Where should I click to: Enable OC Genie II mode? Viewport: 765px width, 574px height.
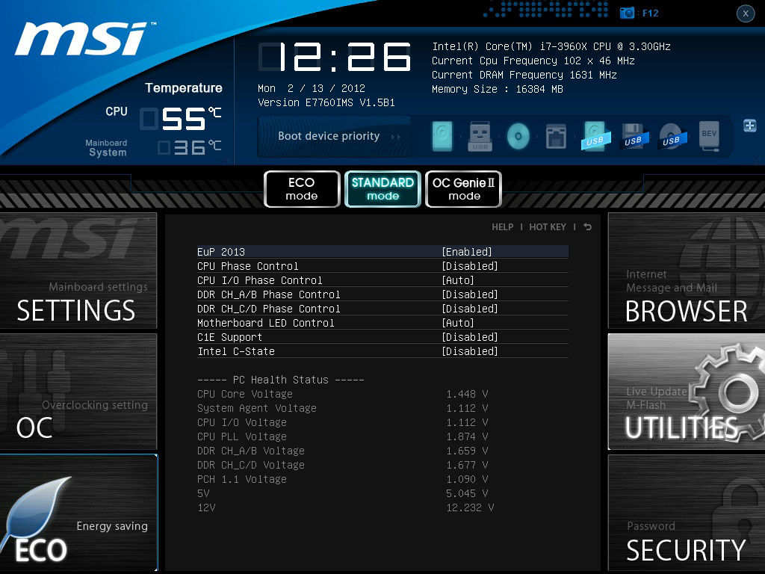click(x=463, y=189)
